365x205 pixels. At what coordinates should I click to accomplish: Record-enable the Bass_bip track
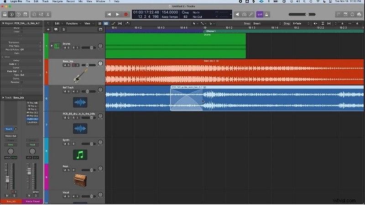click(x=74, y=65)
